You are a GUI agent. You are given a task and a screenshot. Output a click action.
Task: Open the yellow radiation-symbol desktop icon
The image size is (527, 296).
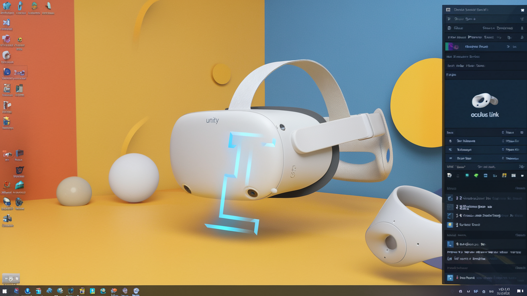[20, 40]
